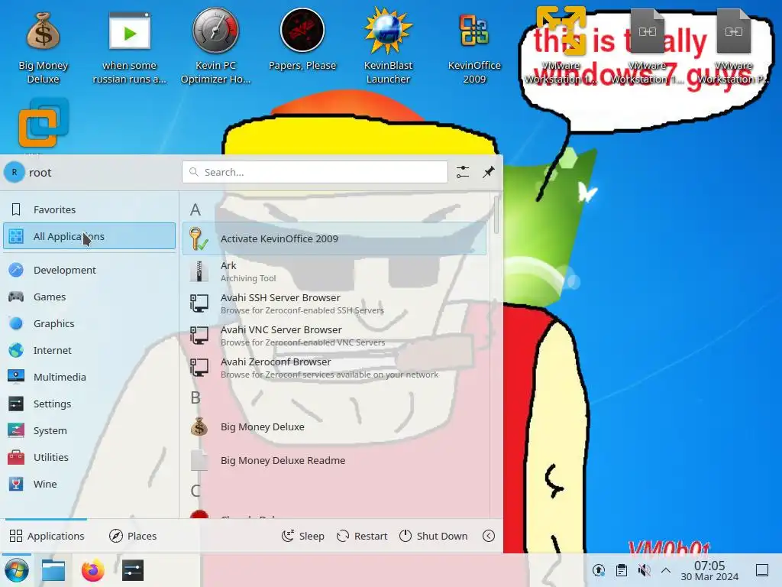Open the Internet category
Screen dimensions: 782x587
[89, 350]
